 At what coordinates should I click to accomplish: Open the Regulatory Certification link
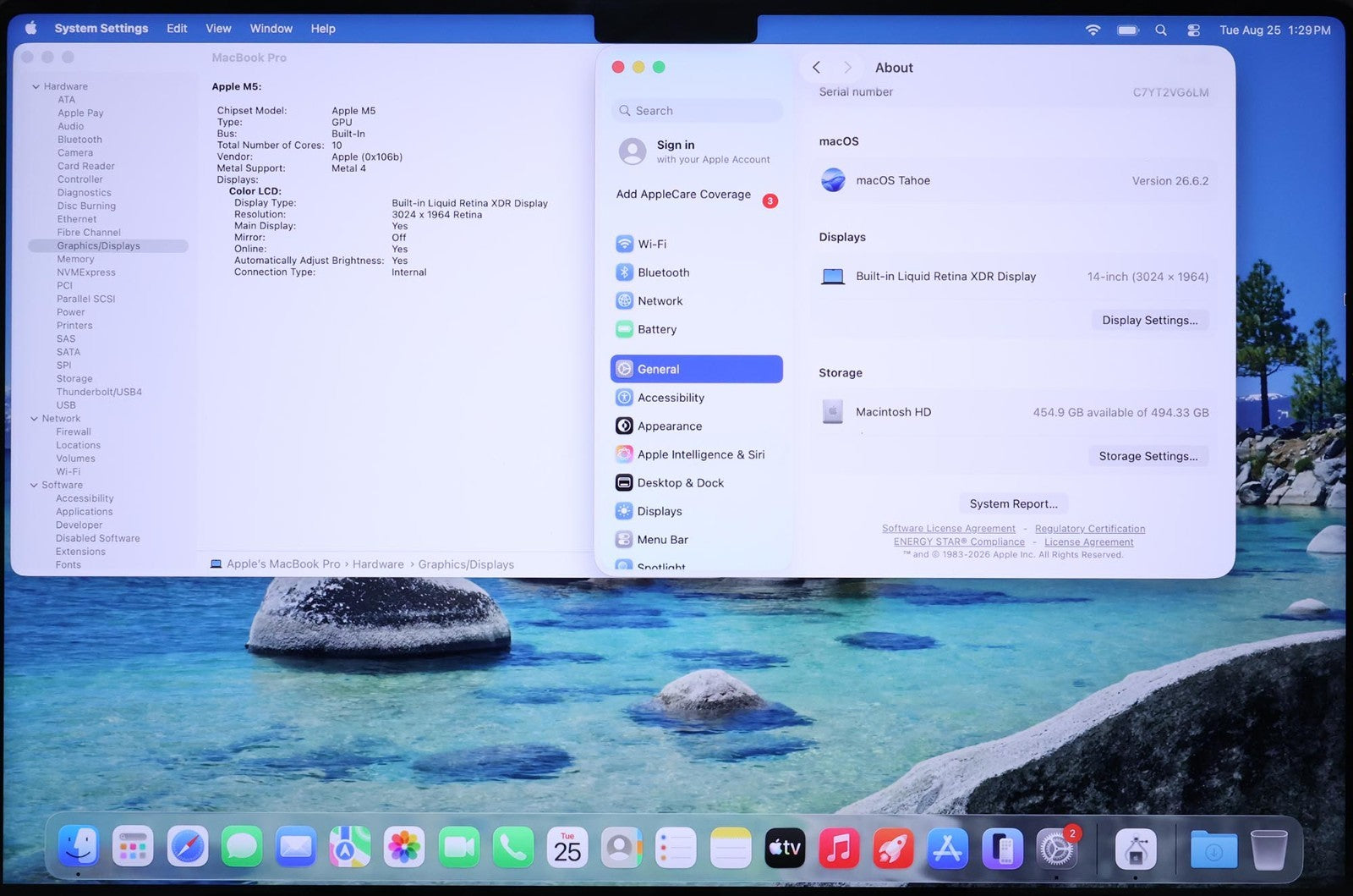[1090, 529]
